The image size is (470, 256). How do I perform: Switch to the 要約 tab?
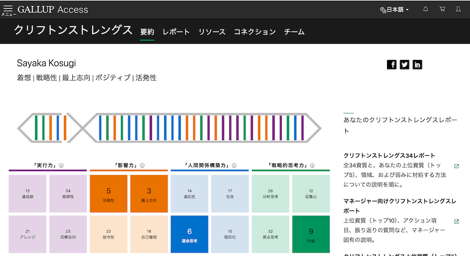147,32
